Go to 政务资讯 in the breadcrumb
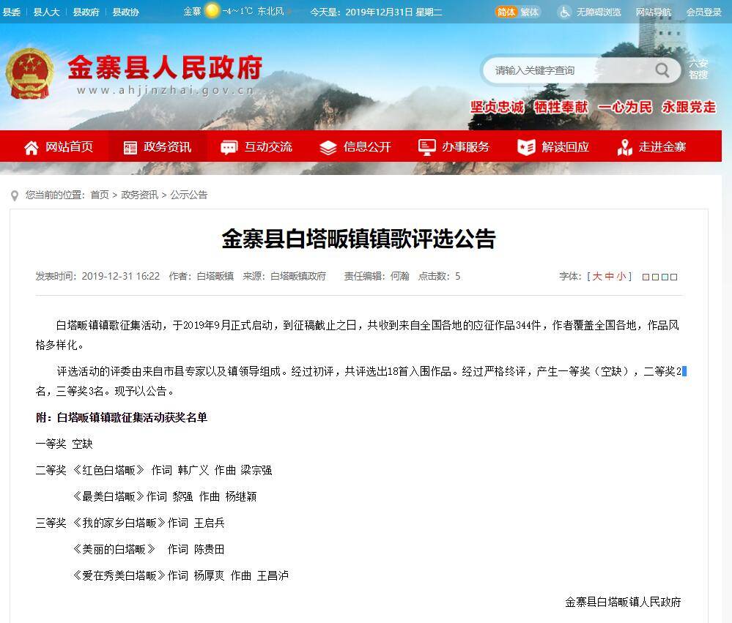The width and height of the screenshot is (732, 623). point(139,195)
